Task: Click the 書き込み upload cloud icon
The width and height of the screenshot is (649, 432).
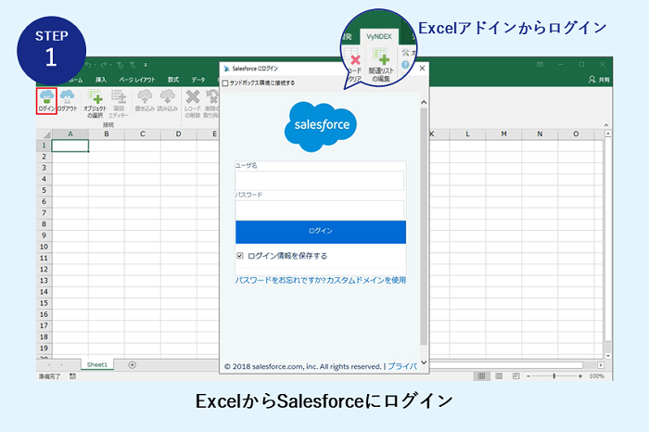Action: click(145, 101)
